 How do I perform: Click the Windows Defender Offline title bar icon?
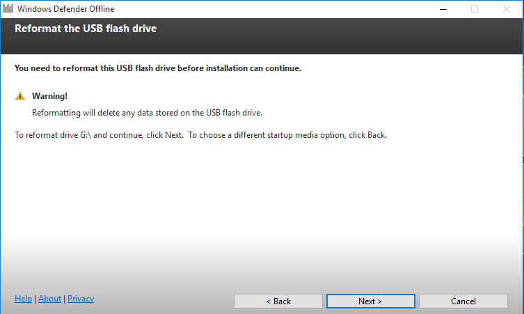click(8, 8)
